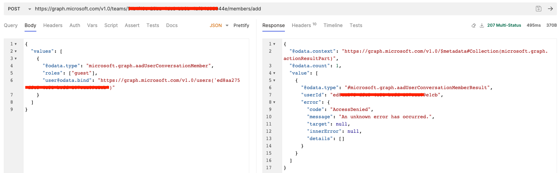This screenshot has height=173, width=558.
Task: Switch to the Query tab
Action: coord(11,25)
